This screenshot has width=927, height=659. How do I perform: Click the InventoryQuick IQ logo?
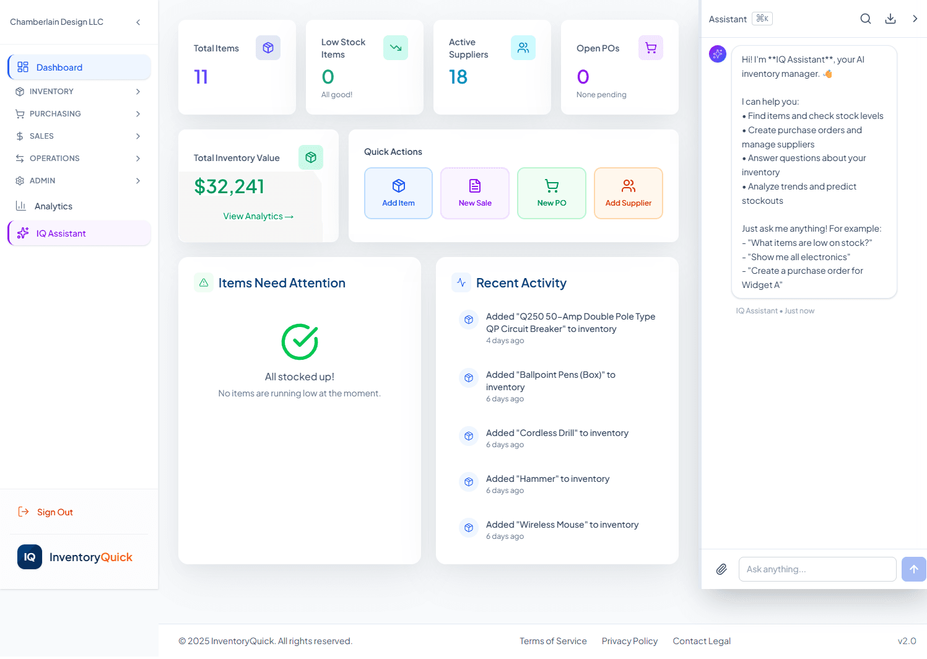[29, 557]
